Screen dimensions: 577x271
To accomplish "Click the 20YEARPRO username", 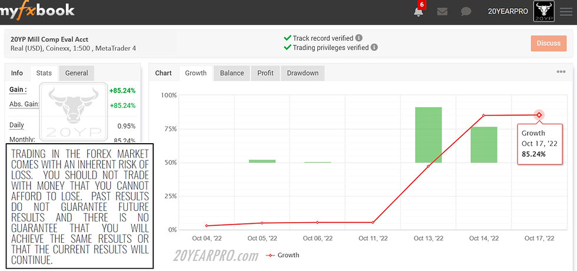I will pos(508,11).
